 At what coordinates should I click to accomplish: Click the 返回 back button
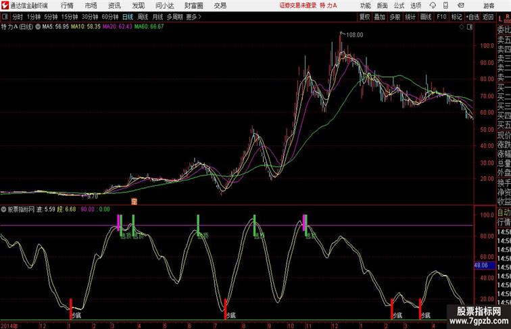[488, 17]
